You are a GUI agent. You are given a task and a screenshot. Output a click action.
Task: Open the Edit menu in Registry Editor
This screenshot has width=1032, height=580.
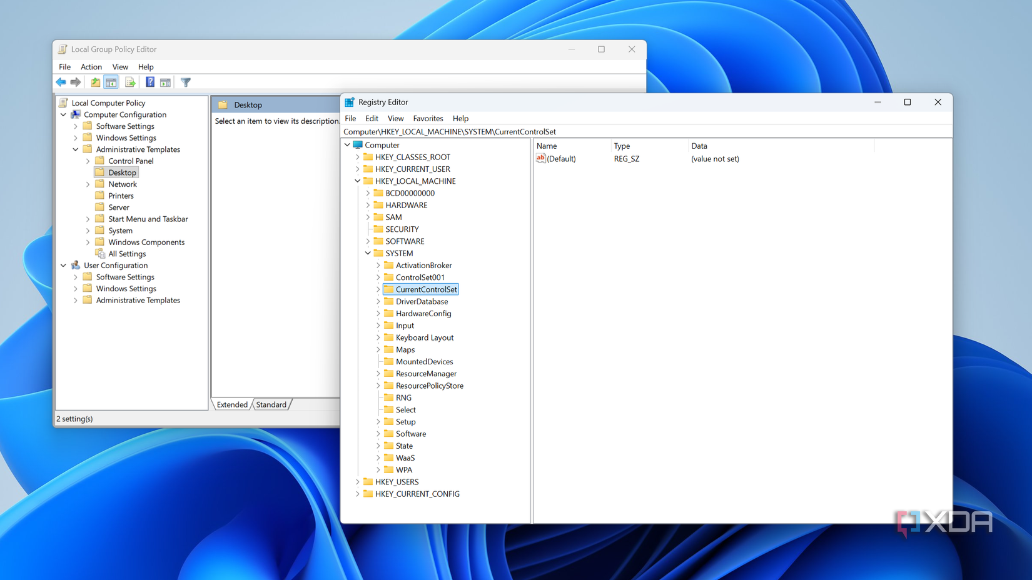coord(372,118)
